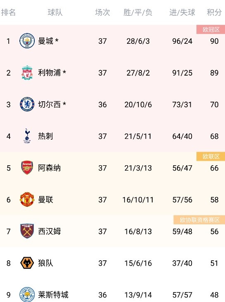Tap the Liverpool club crest

[27, 72]
